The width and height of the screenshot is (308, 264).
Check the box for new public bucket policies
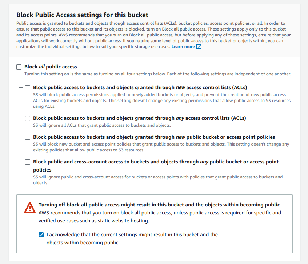(28, 137)
